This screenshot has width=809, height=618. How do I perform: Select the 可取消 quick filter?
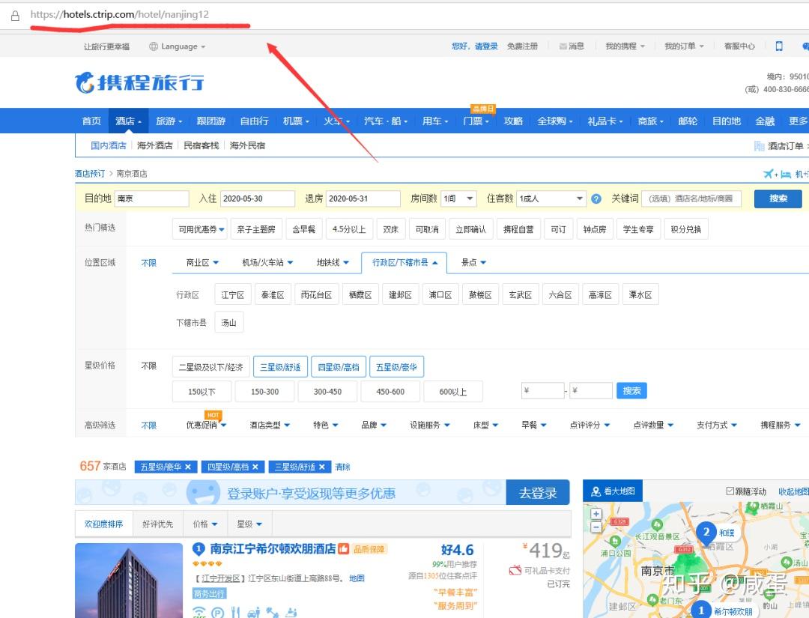coord(427,229)
